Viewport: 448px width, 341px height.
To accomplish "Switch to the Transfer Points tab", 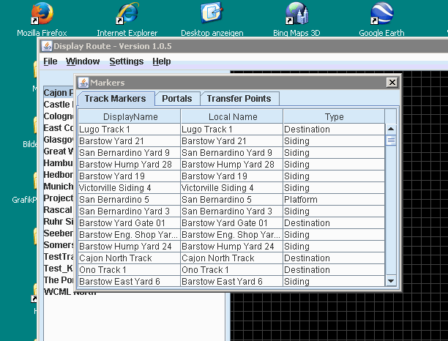I will point(239,99).
